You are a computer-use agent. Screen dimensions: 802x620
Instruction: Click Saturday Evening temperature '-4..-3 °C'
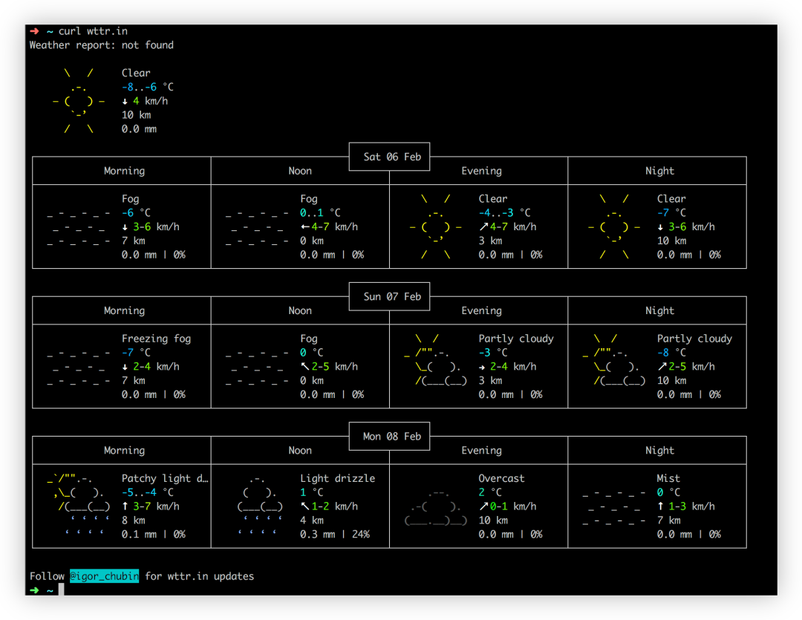coord(505,212)
